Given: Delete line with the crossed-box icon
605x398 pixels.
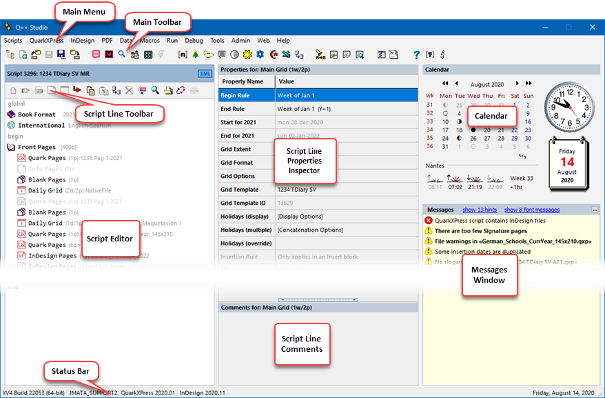Looking at the screenshot, I should (130, 90).
